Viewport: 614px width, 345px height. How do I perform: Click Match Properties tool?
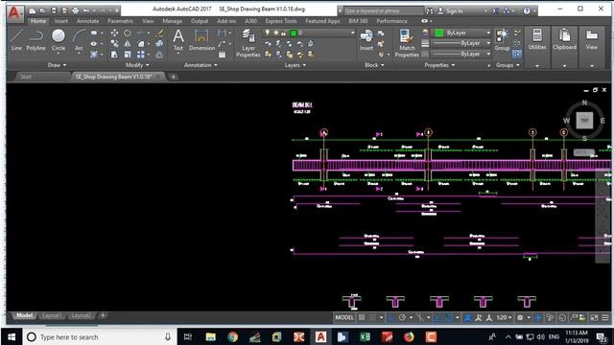coord(407,43)
